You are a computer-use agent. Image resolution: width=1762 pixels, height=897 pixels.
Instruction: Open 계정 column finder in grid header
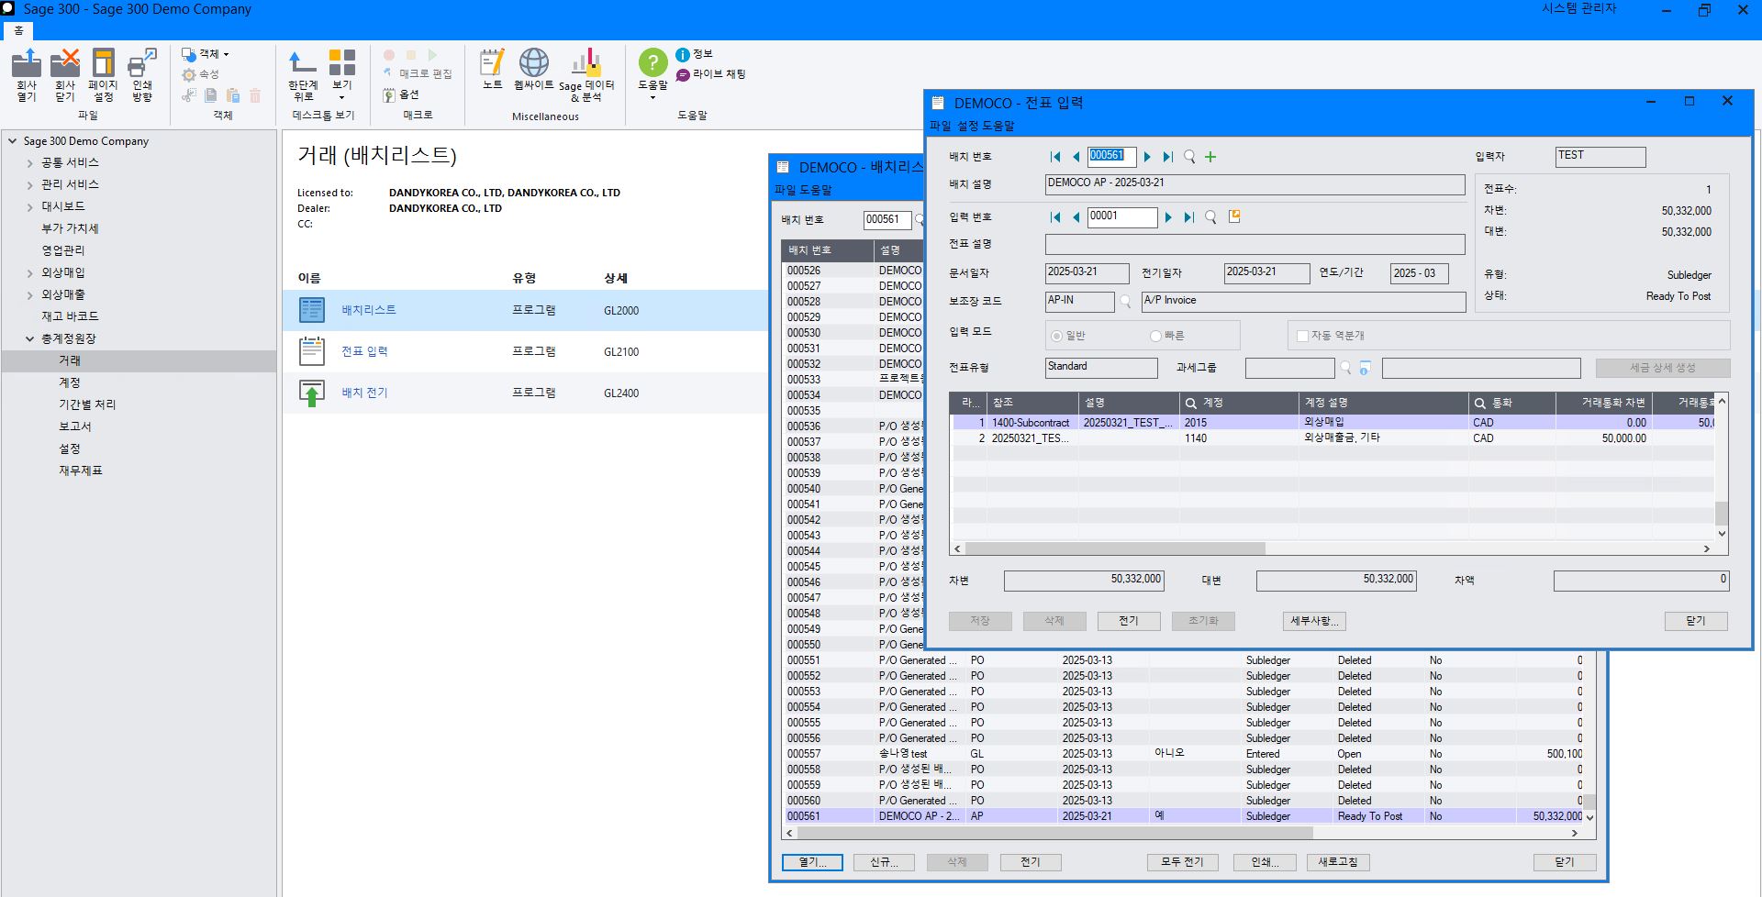(1190, 403)
